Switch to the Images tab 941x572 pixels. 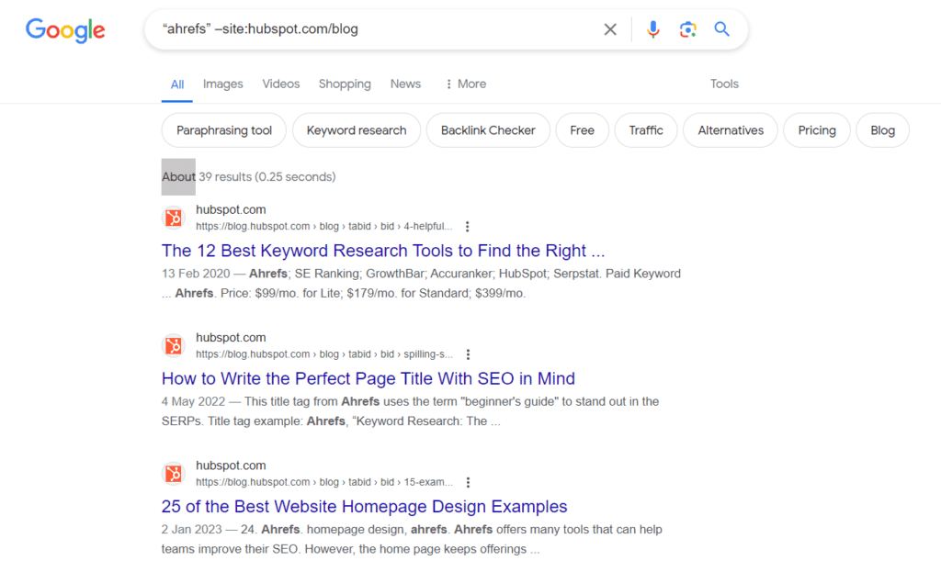point(222,84)
